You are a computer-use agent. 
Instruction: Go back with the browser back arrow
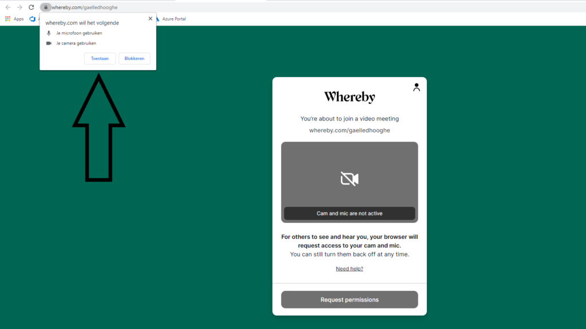coord(8,7)
